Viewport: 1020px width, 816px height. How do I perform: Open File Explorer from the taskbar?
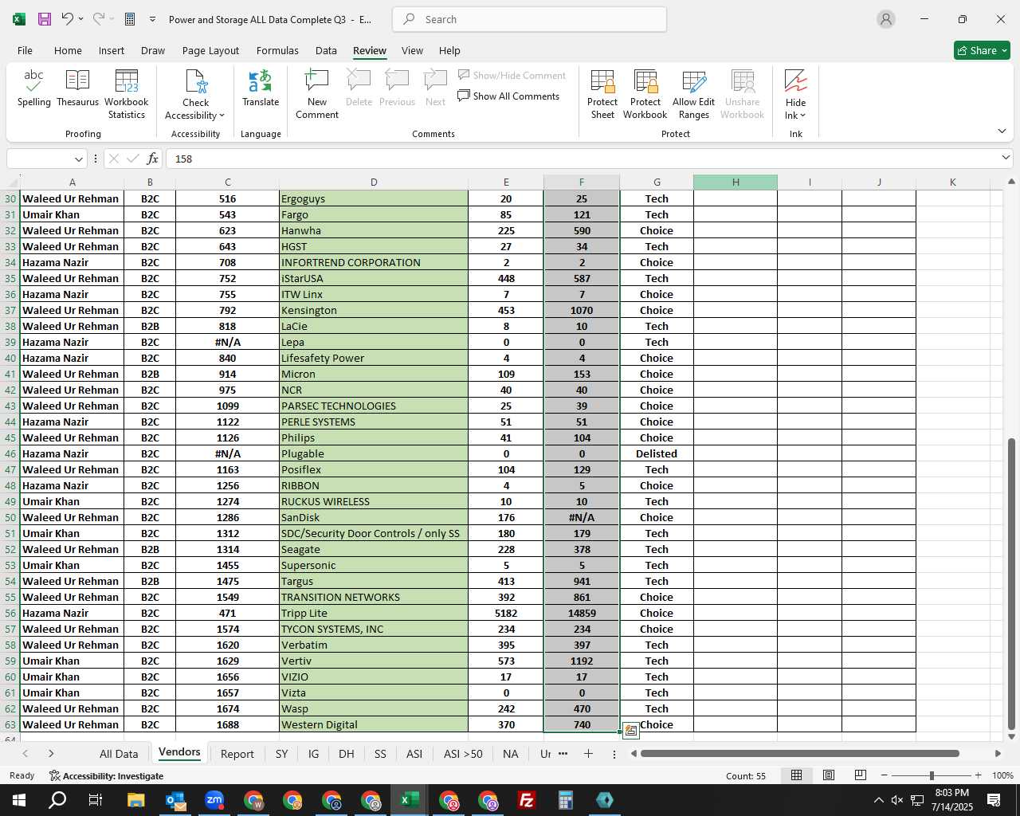click(136, 800)
